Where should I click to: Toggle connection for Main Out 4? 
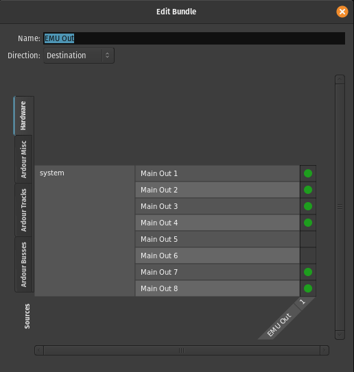308,223
